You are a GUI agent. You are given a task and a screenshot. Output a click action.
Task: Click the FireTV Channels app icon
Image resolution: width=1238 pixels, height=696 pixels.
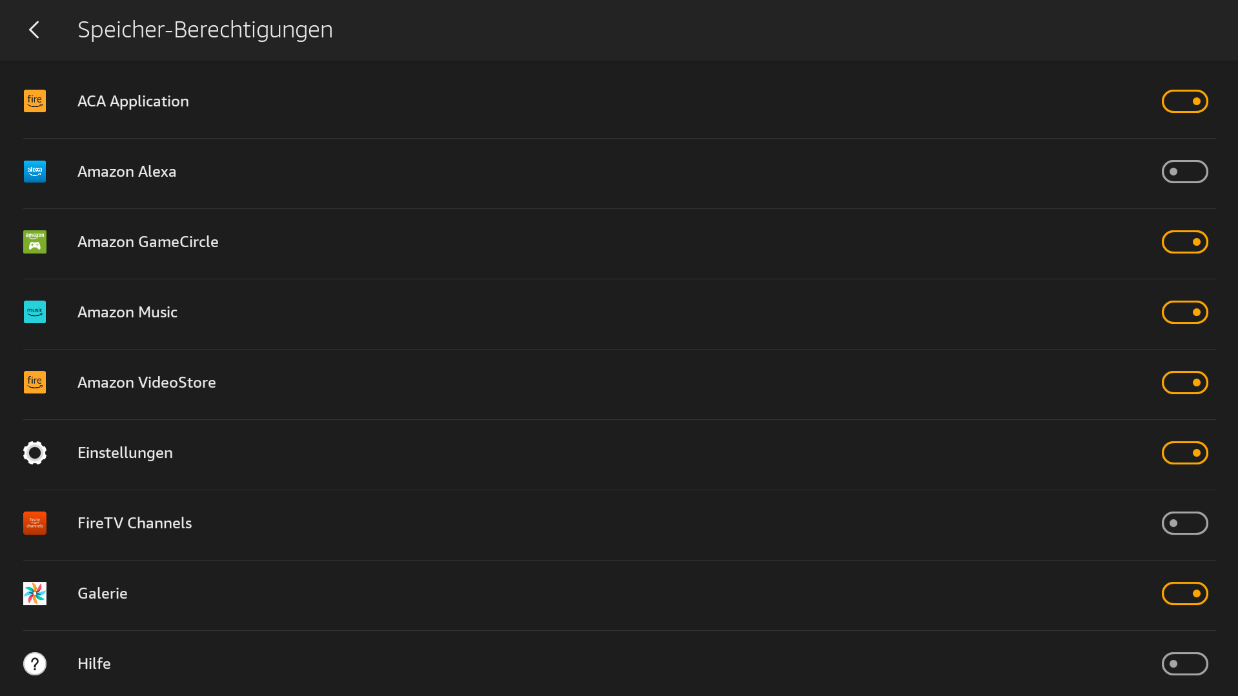tap(35, 523)
